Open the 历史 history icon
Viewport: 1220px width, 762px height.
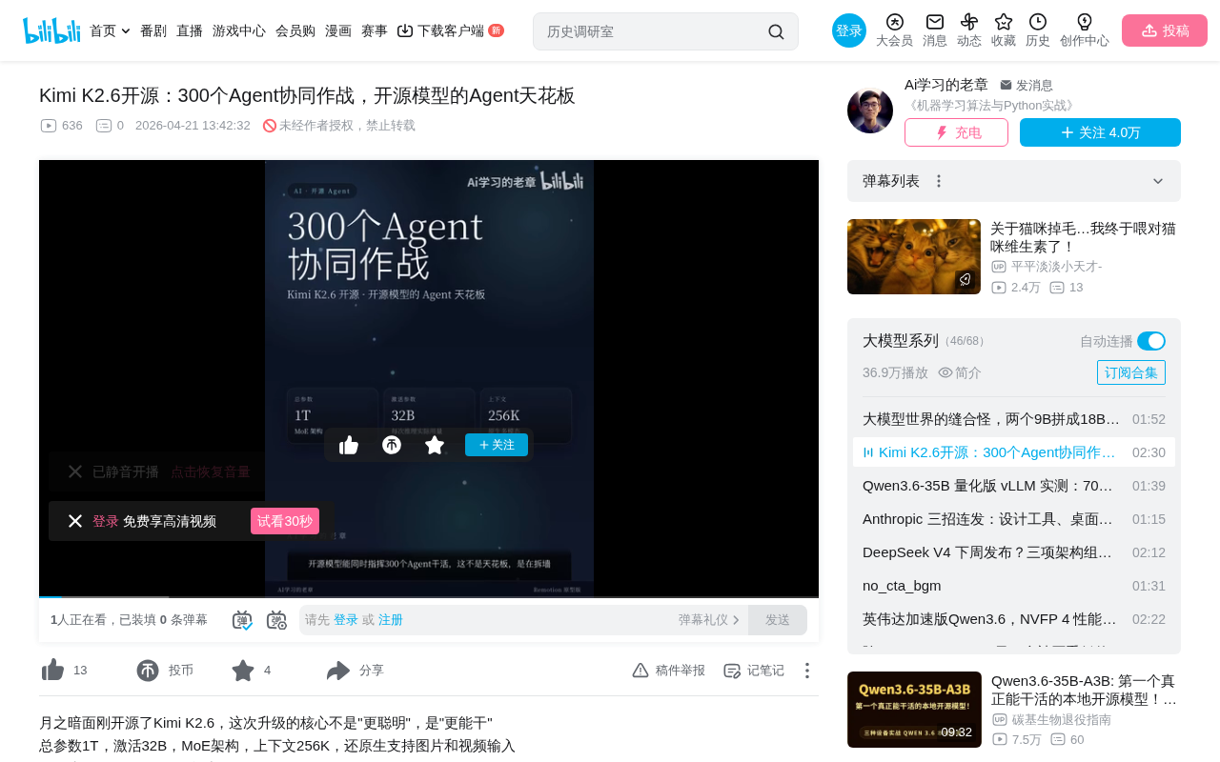(x=1038, y=22)
